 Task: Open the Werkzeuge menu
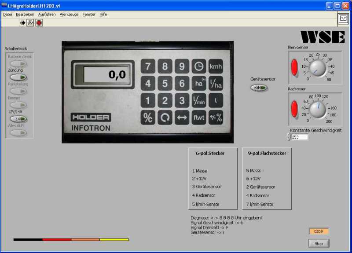pyautogui.click(x=69, y=14)
